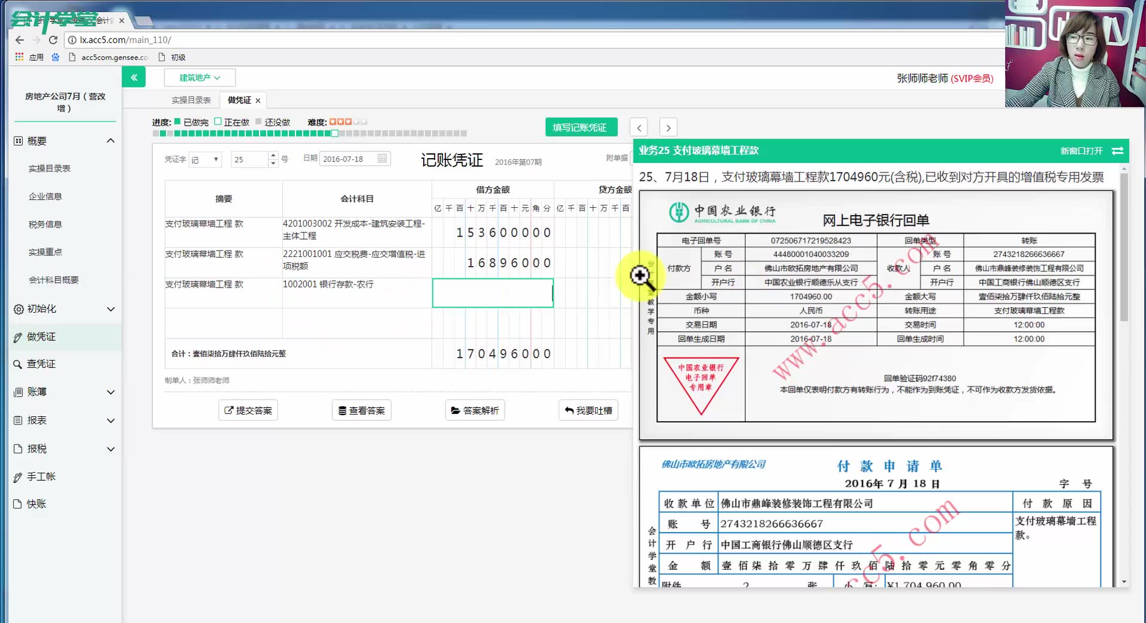Close the 做凭证 tab
Viewport: 1146px width, 623px height.
(x=258, y=101)
